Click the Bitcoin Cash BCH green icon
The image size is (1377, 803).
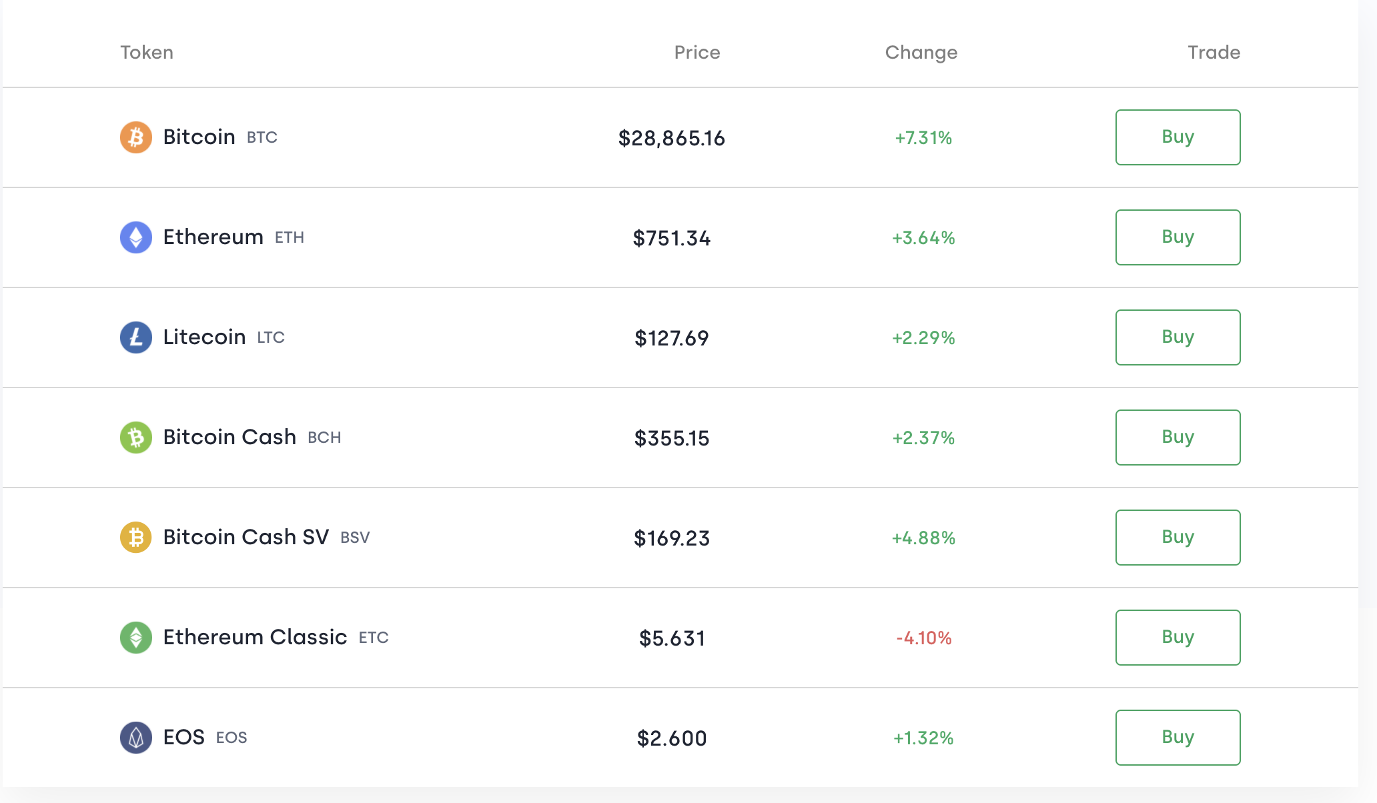(x=135, y=438)
